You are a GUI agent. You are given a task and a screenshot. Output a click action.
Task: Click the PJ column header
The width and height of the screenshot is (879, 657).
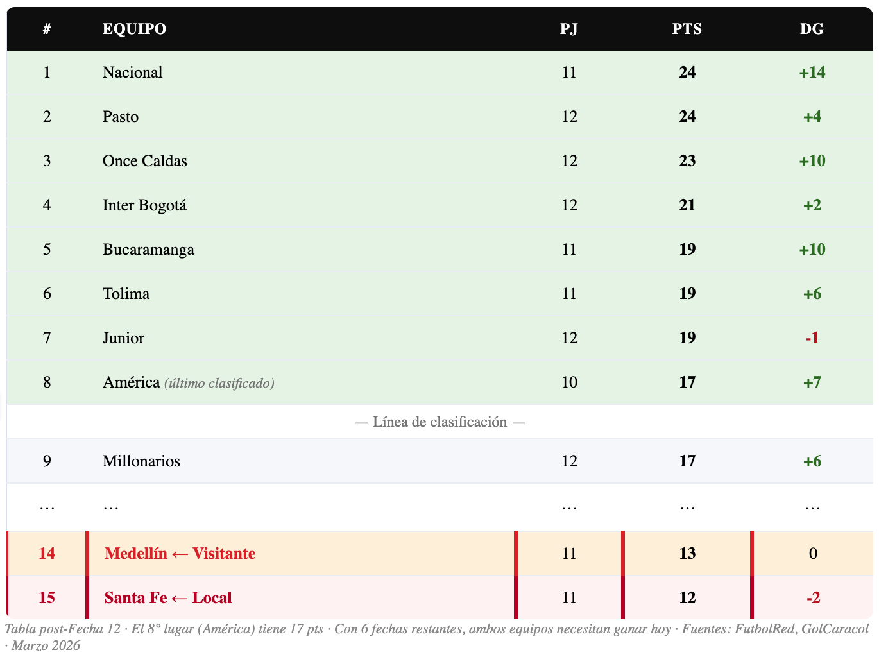click(568, 29)
